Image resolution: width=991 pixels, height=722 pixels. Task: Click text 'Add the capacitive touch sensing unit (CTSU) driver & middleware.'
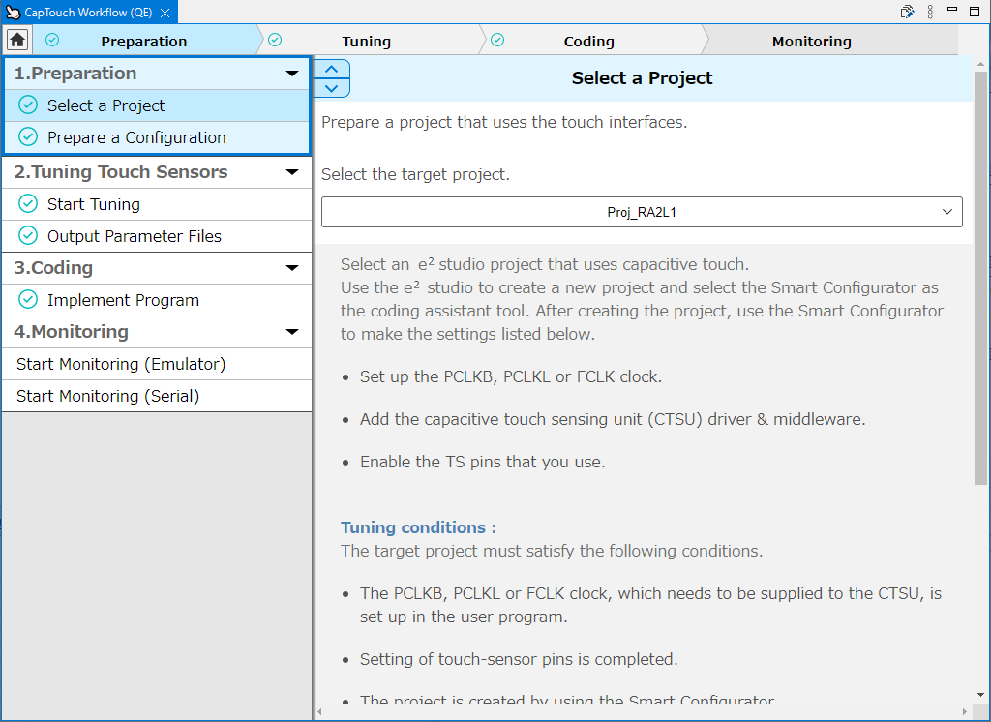[x=613, y=419]
